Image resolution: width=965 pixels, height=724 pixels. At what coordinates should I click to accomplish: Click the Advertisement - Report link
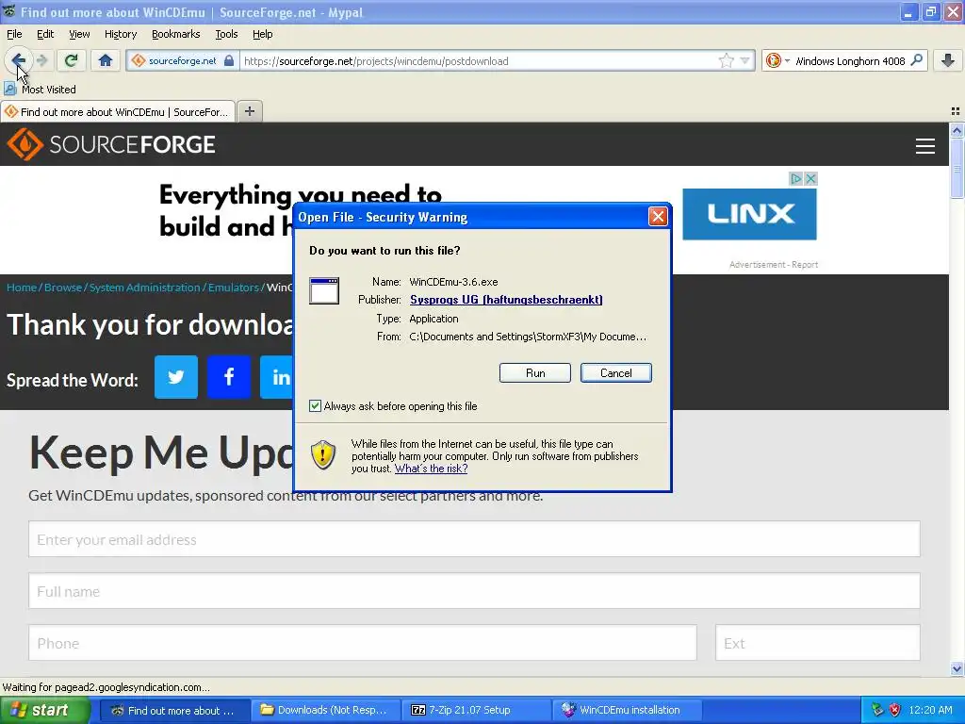(x=774, y=265)
